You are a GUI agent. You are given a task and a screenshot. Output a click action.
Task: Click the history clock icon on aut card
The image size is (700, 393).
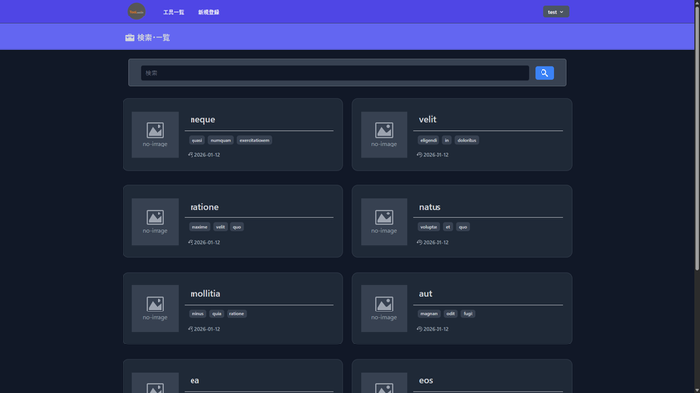[420, 329]
